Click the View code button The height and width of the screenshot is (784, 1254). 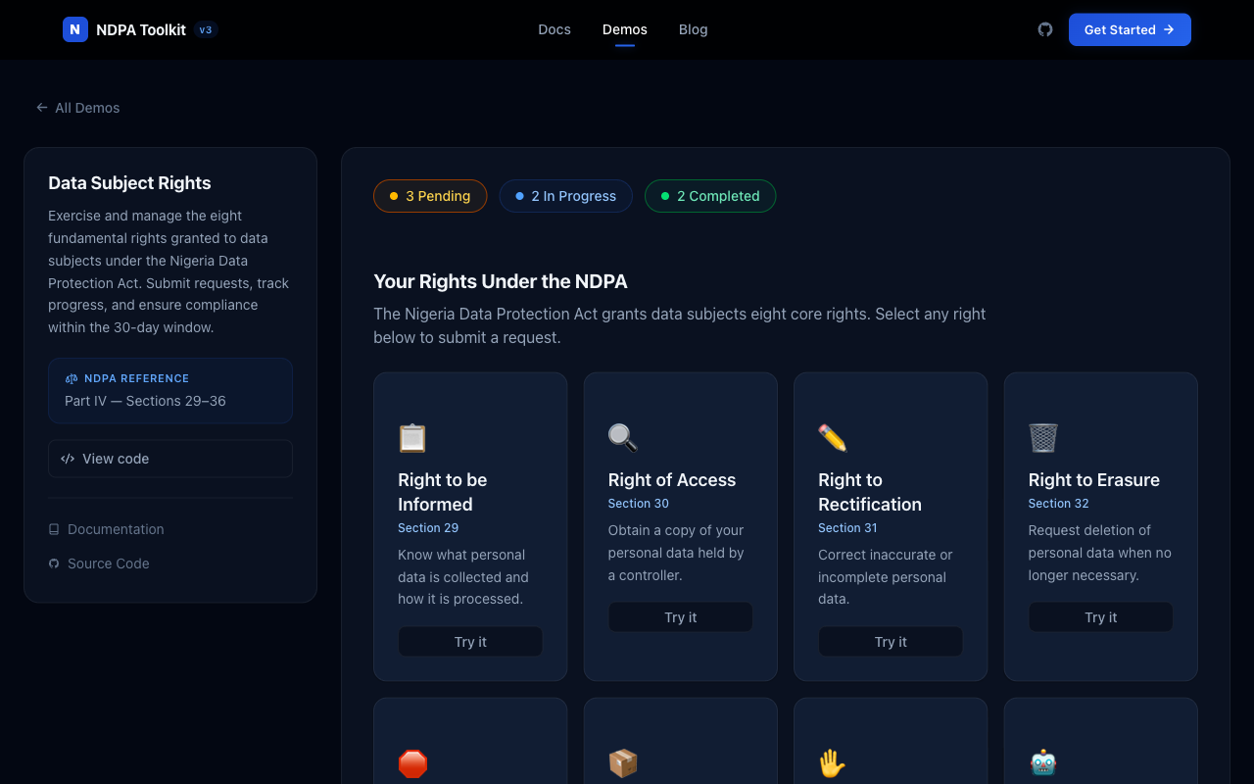click(x=170, y=459)
